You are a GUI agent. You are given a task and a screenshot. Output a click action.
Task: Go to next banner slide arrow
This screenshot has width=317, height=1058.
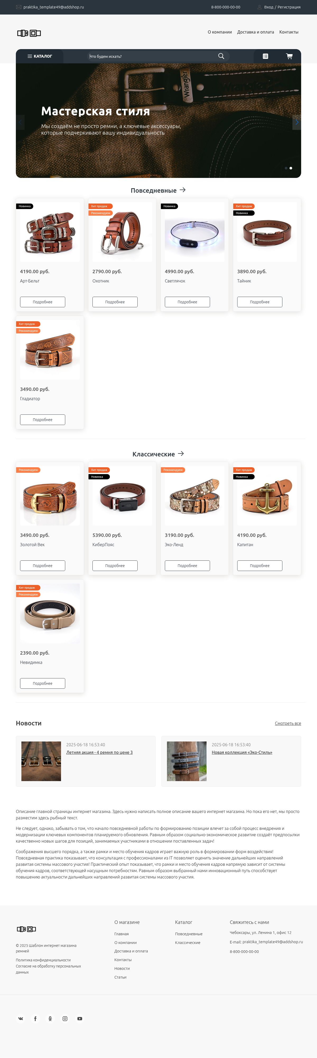[x=296, y=122]
